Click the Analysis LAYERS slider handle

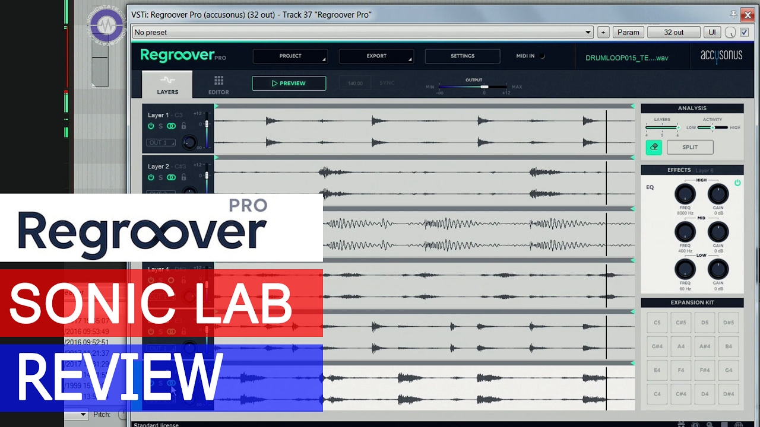(678, 127)
